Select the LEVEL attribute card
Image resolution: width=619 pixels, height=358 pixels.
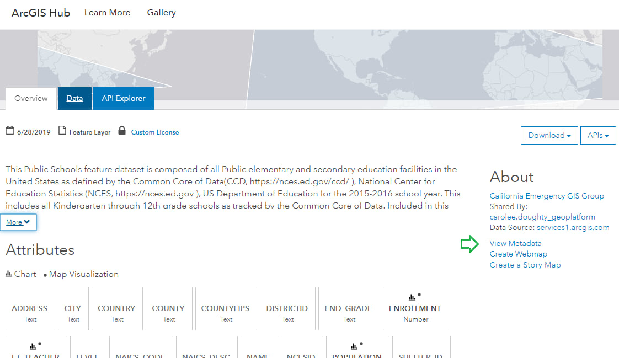pos(88,348)
